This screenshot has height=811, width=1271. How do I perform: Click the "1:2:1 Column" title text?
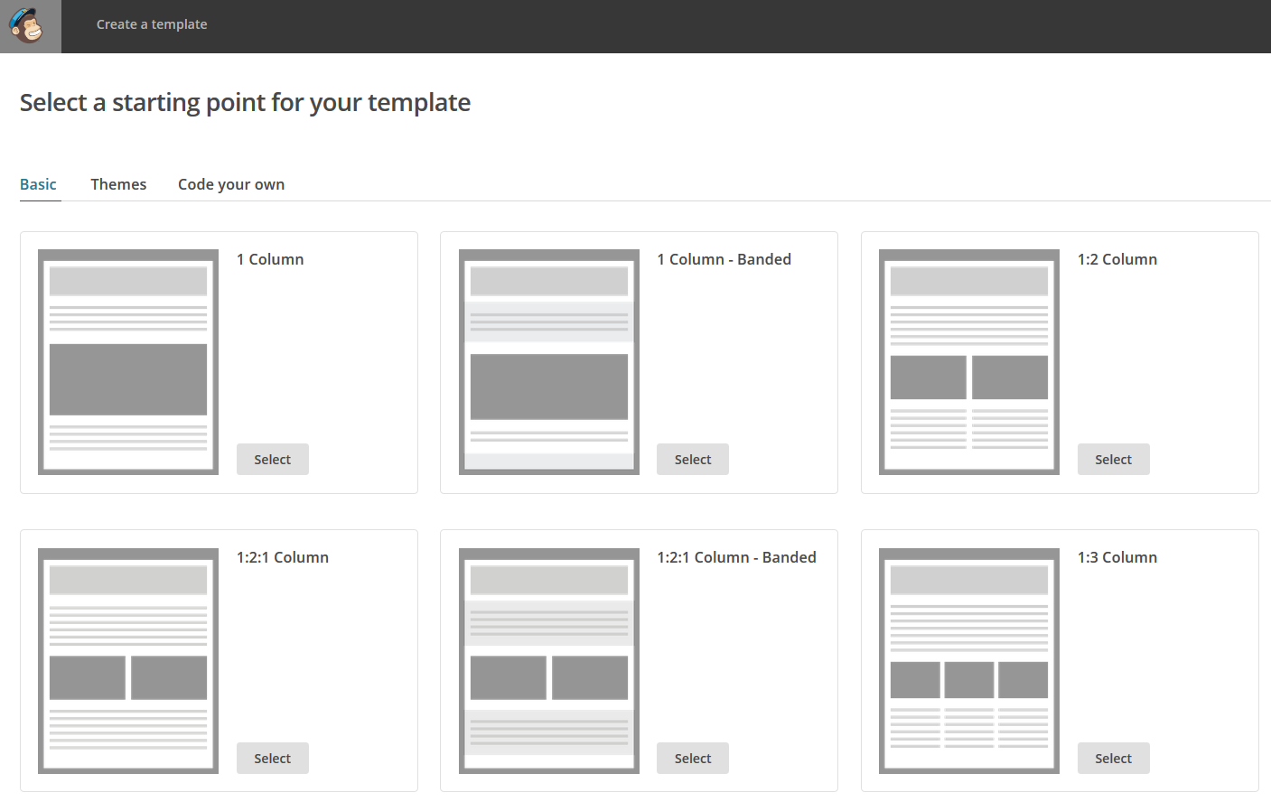click(x=283, y=557)
